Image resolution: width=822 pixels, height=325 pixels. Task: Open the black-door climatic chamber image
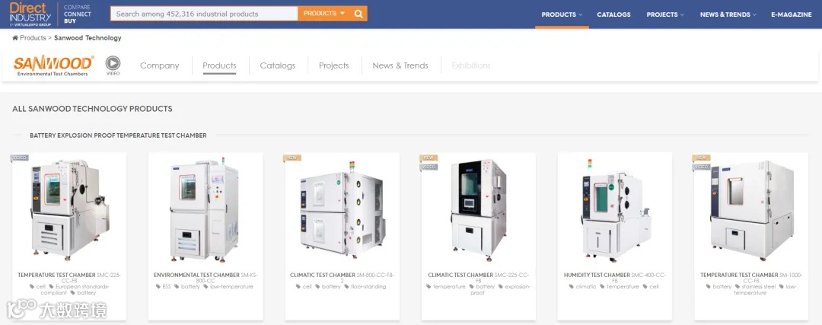pos(479,211)
